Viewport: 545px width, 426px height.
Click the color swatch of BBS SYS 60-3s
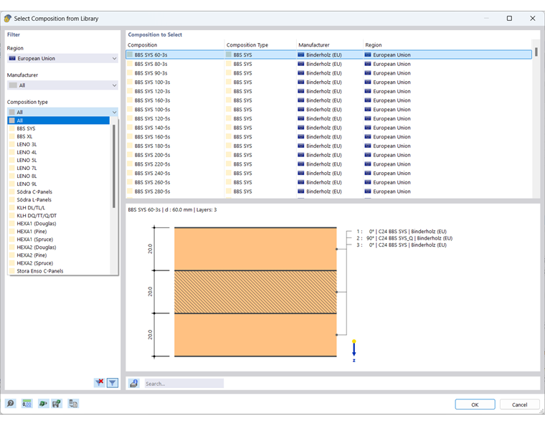130,55
